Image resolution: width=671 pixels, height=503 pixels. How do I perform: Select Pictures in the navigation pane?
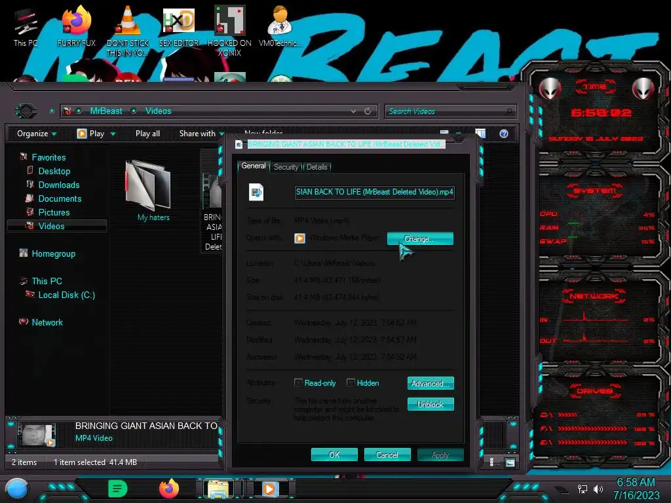[54, 212]
